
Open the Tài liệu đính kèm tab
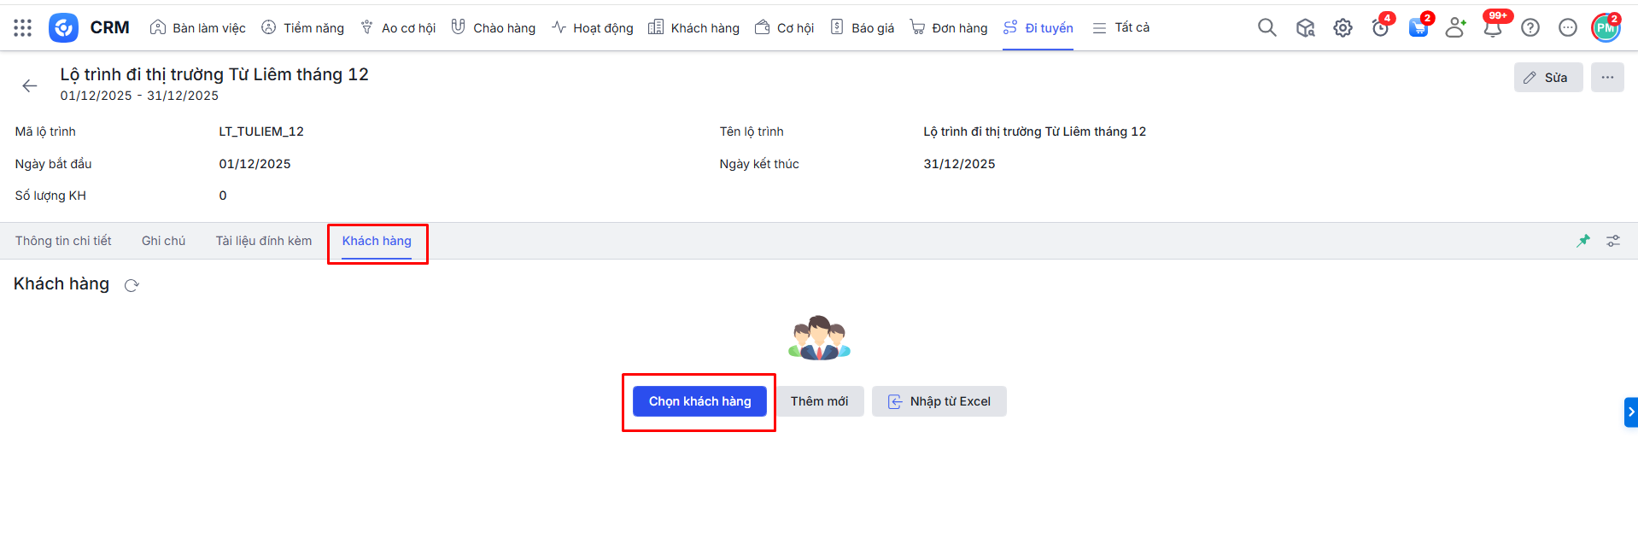point(263,241)
